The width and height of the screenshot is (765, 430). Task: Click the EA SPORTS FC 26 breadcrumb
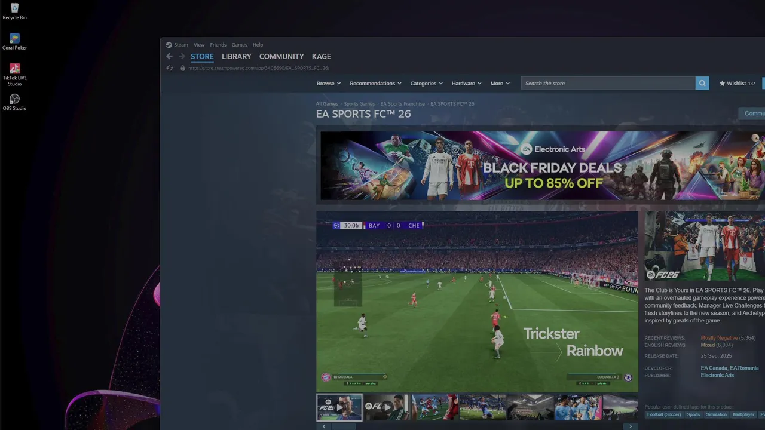452,104
